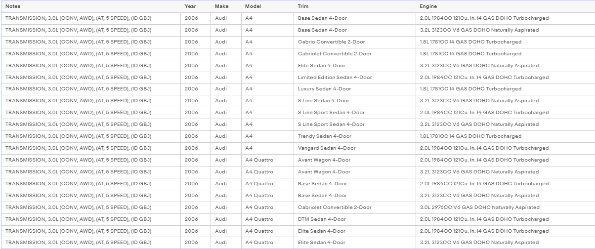Select Make cell in Trendy Sedan row

226,136
